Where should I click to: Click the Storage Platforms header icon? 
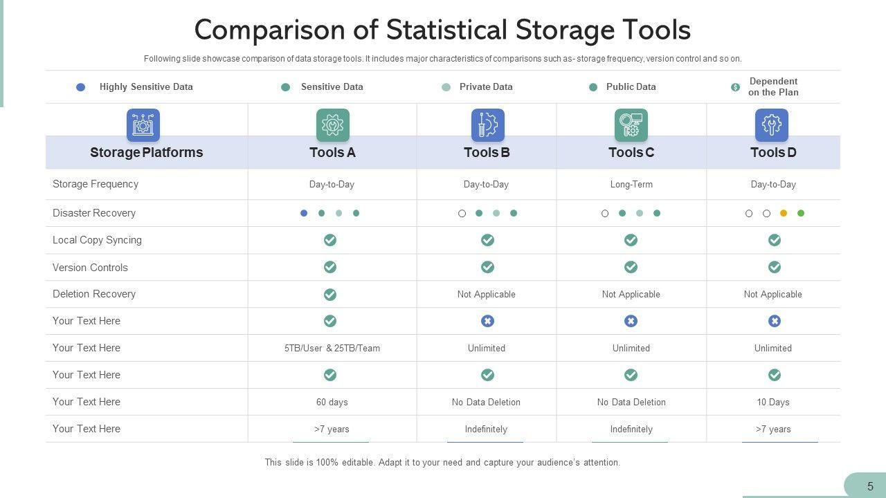[143, 125]
